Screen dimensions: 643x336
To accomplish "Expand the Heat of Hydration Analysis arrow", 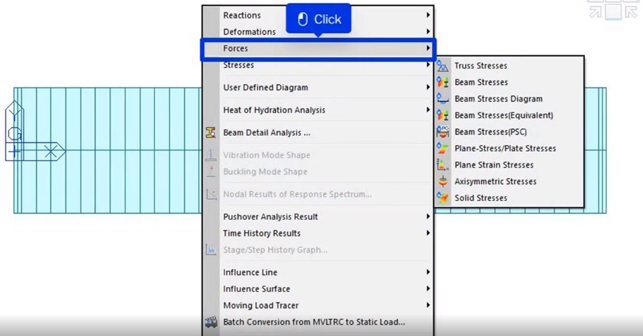I will (428, 110).
